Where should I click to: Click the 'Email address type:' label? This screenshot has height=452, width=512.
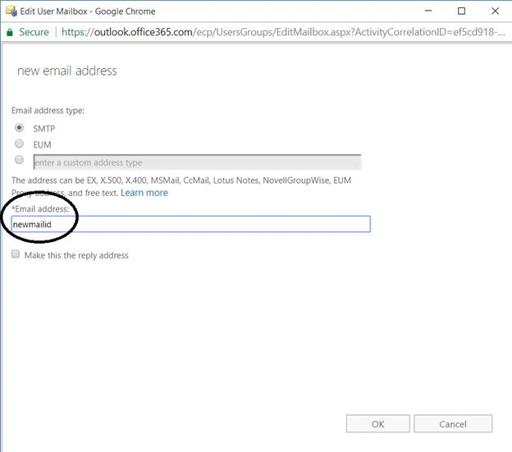tap(48, 111)
